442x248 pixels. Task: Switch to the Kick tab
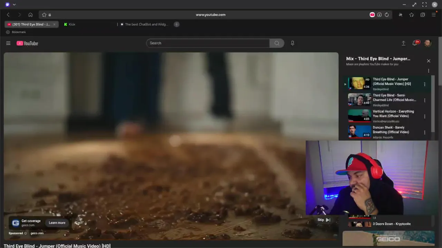72,24
